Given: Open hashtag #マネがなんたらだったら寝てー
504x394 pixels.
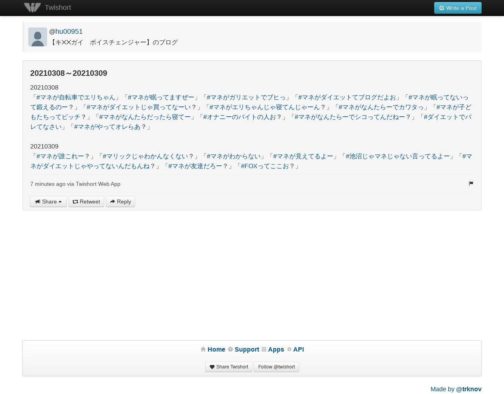Looking at the screenshot, I should tap(145, 117).
